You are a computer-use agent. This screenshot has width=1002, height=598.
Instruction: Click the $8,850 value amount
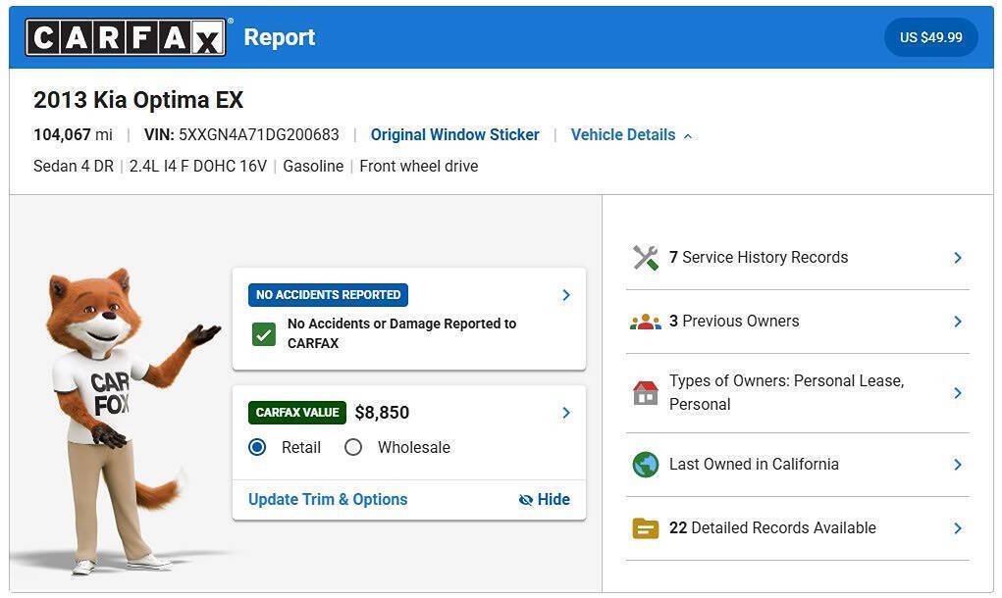[x=382, y=413]
